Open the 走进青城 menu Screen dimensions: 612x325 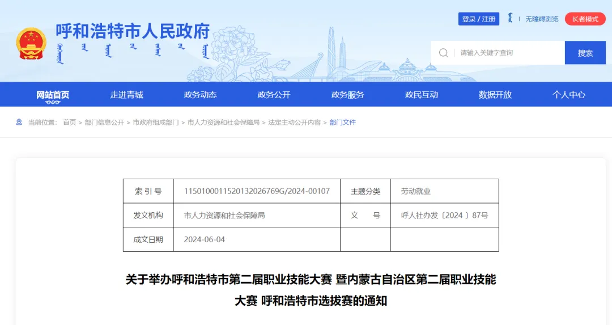[126, 95]
